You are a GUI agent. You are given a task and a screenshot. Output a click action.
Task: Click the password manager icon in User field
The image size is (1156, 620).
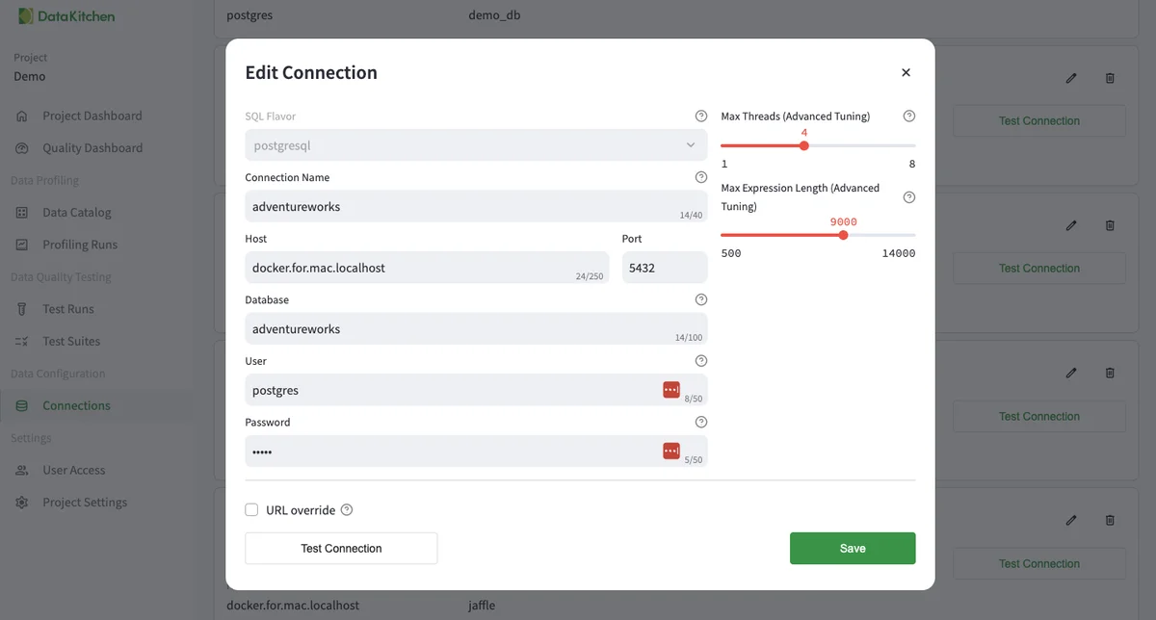671,389
